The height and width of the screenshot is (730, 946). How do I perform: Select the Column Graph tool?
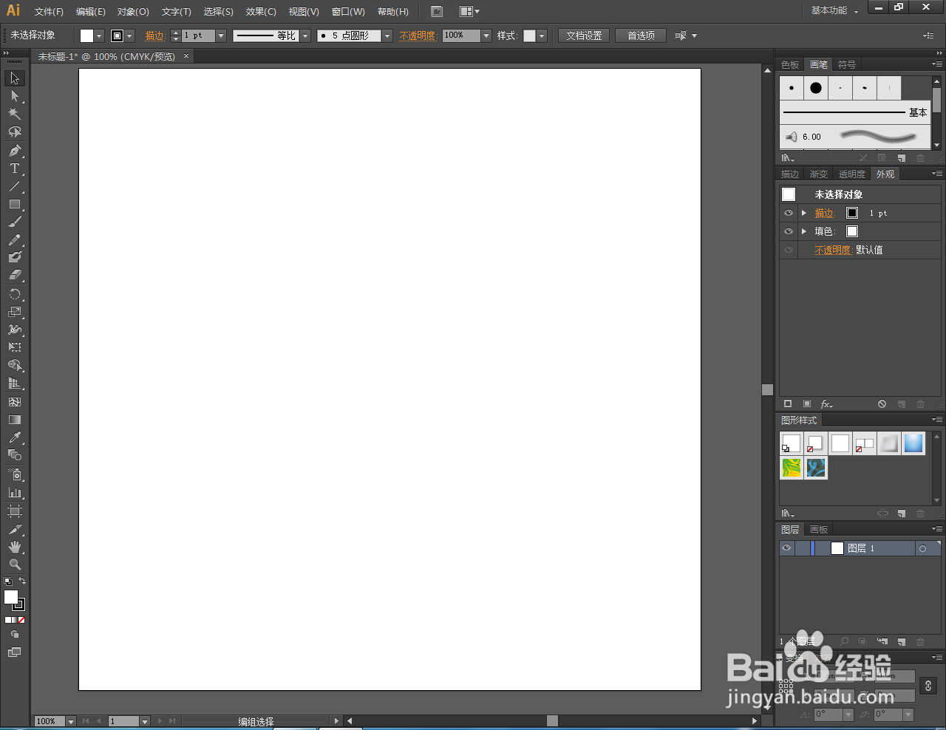point(15,492)
